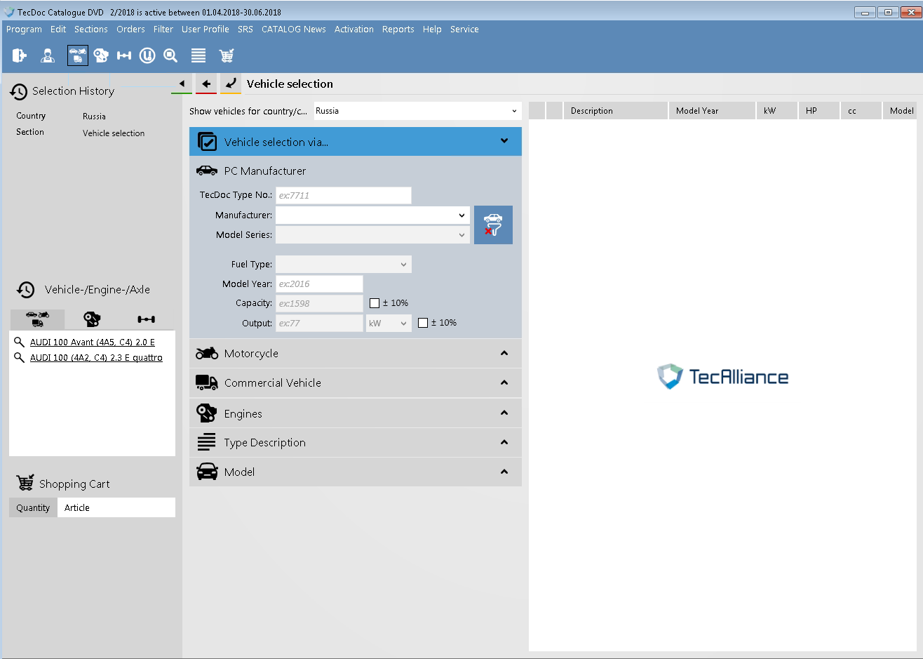Click the reset vehicle filter button
The height and width of the screenshot is (659, 923).
[x=493, y=225]
